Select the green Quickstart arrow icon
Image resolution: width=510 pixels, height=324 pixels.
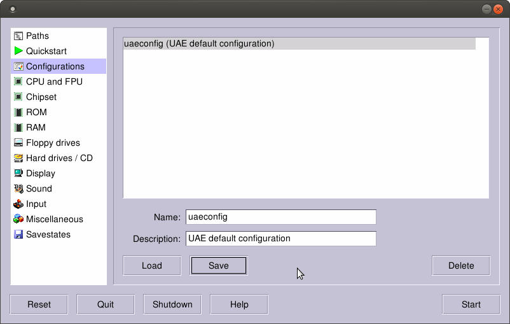pos(18,52)
